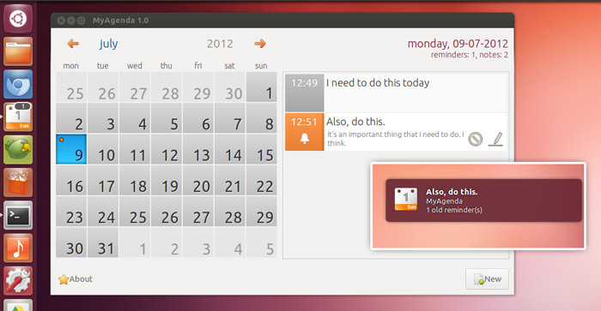This screenshot has width=601, height=311.
Task: Select greyed-out August 3 cell
Action: tap(198, 242)
